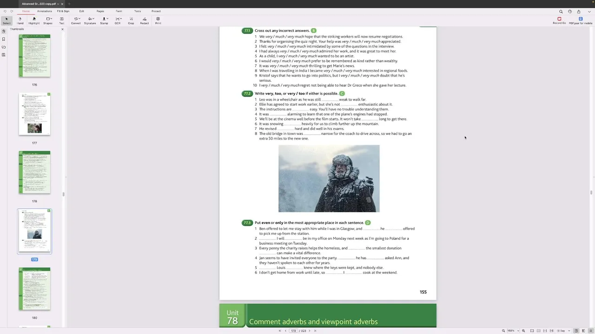Switch to the Home tab
595x334 pixels.
pos(26,11)
